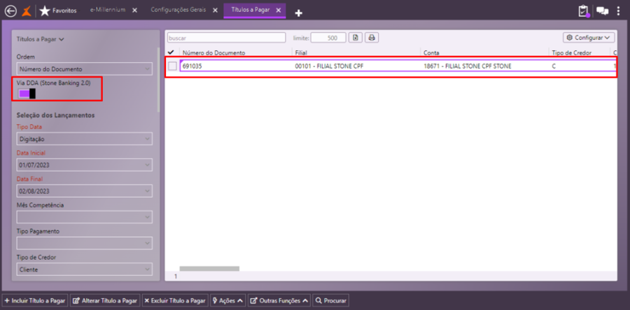Expand the Ações menu
Screen dimensions: 630x310
[x=227, y=300]
